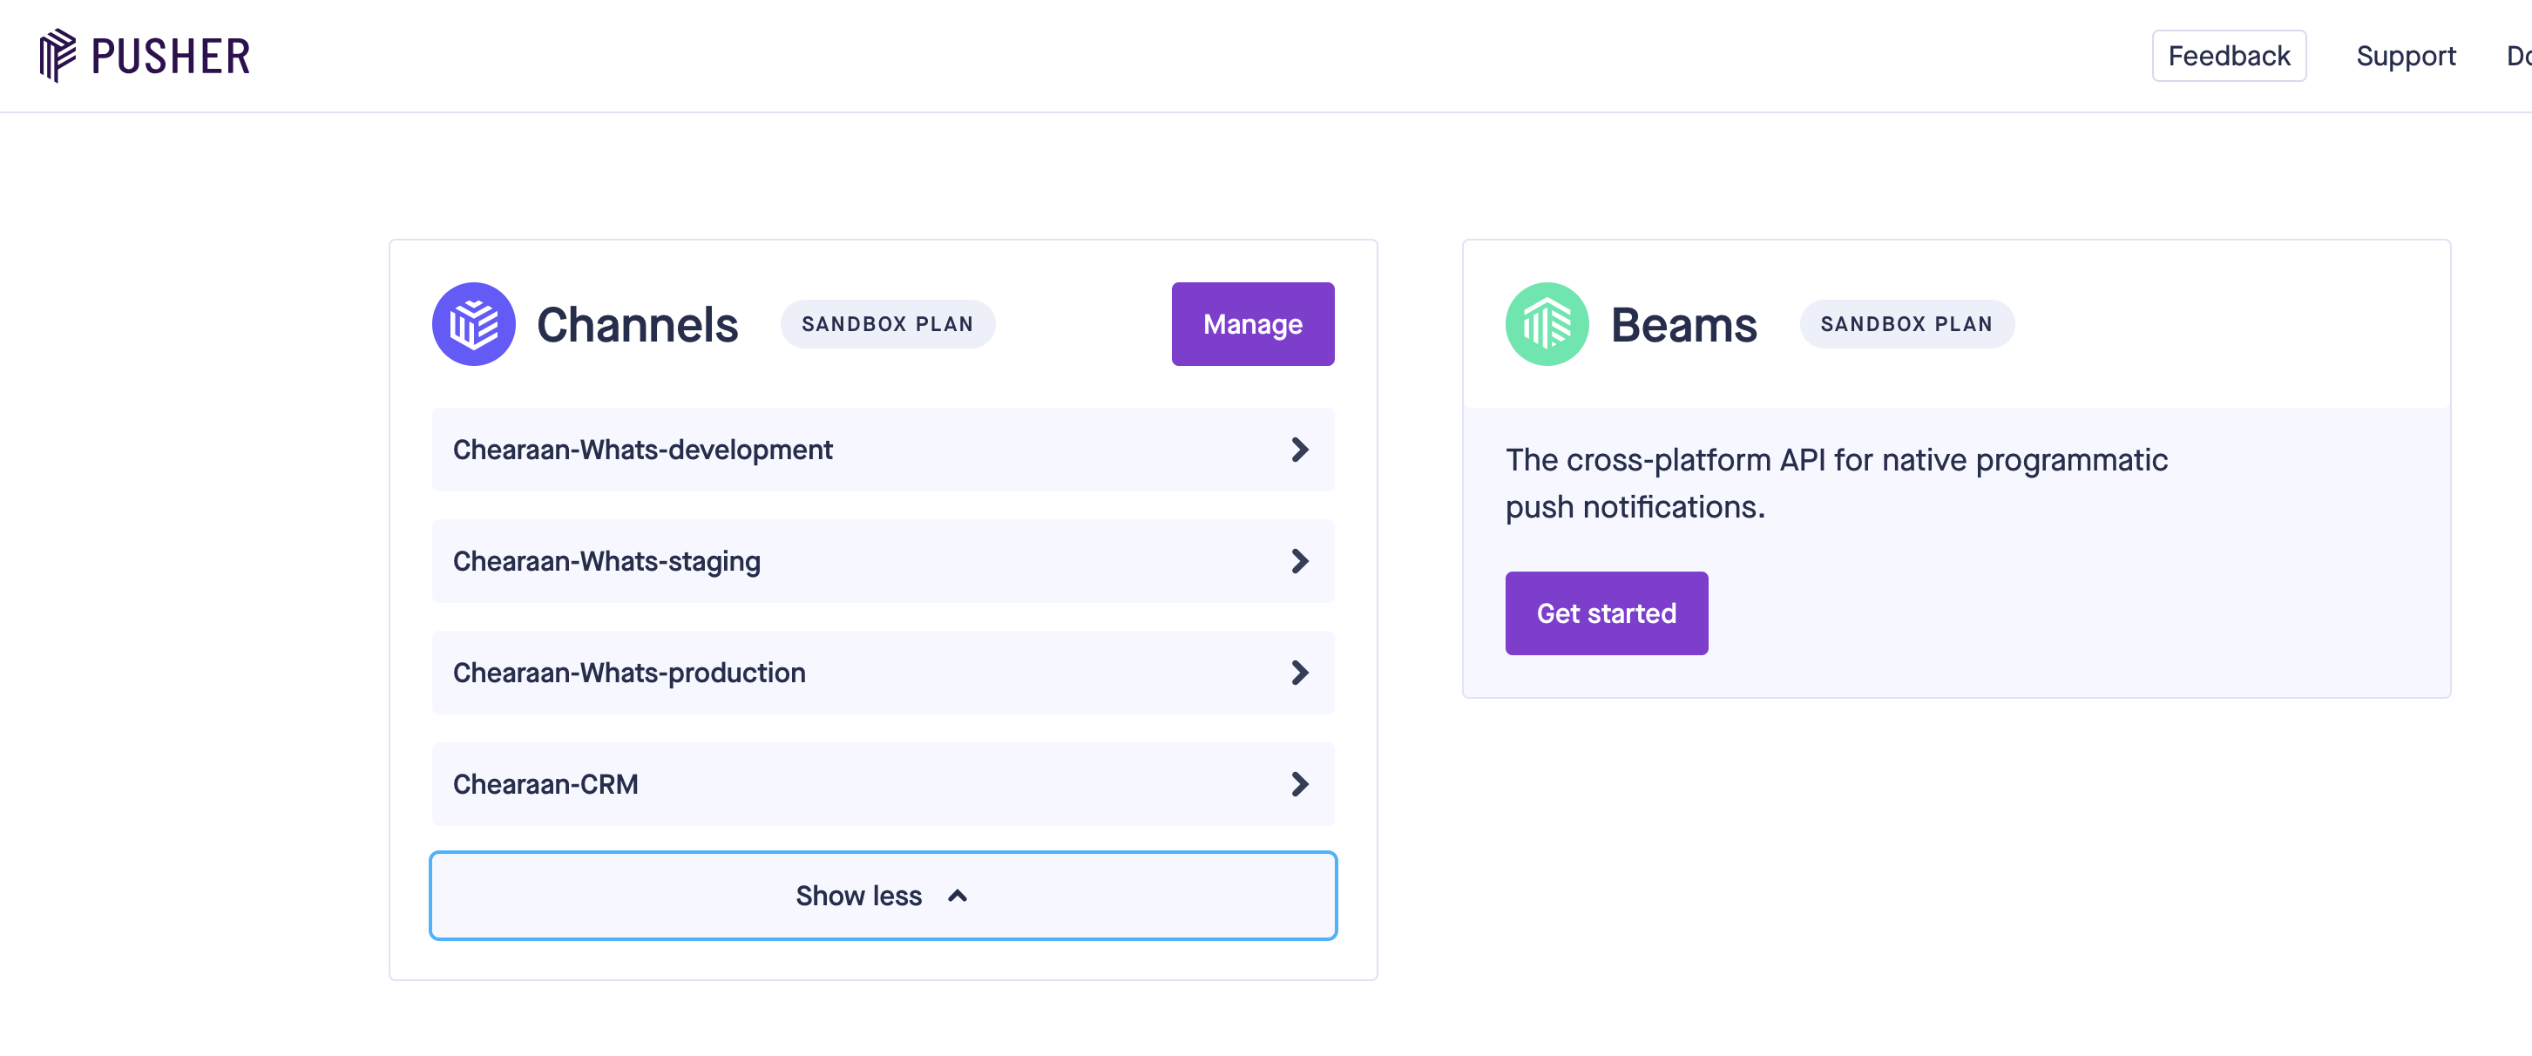This screenshot has height=1056, width=2532.
Task: Click the green Beams product icon
Action: click(x=1547, y=324)
